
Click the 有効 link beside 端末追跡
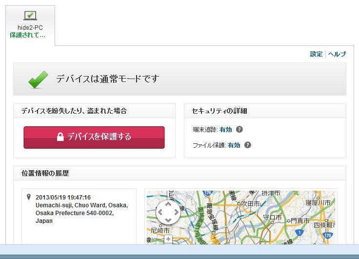[225, 130]
